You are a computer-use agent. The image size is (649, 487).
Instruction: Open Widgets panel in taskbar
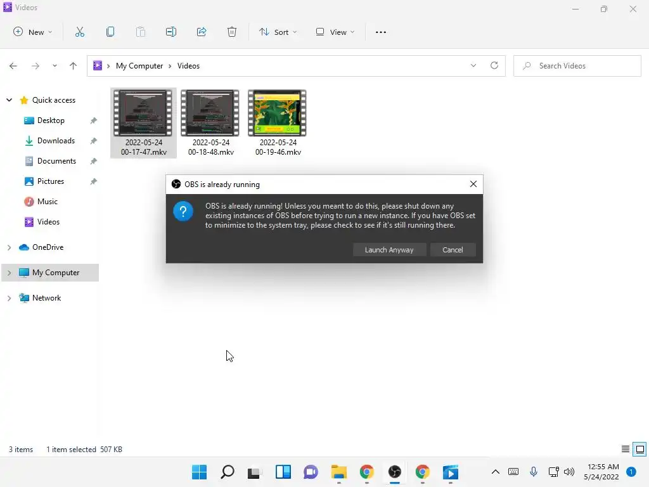(x=283, y=472)
